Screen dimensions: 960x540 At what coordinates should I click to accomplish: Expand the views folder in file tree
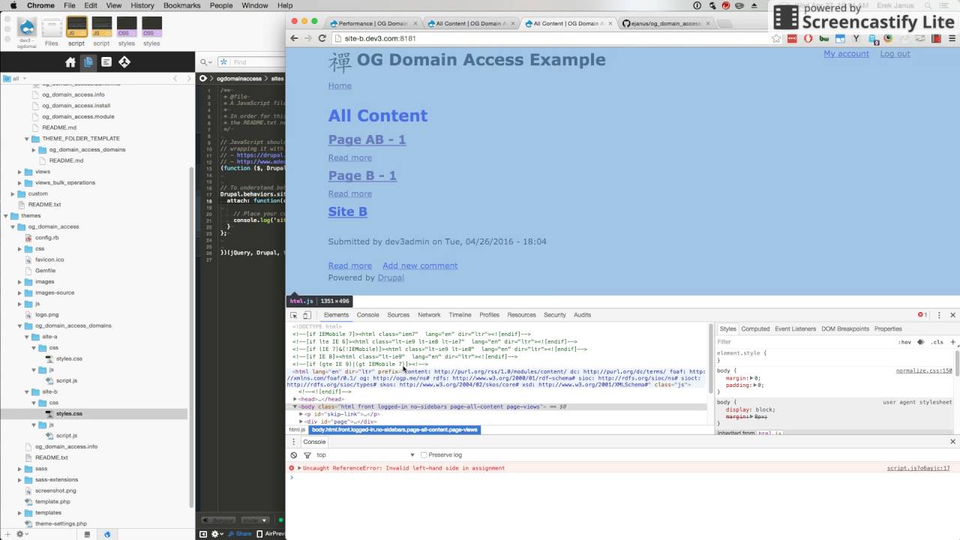19,172
